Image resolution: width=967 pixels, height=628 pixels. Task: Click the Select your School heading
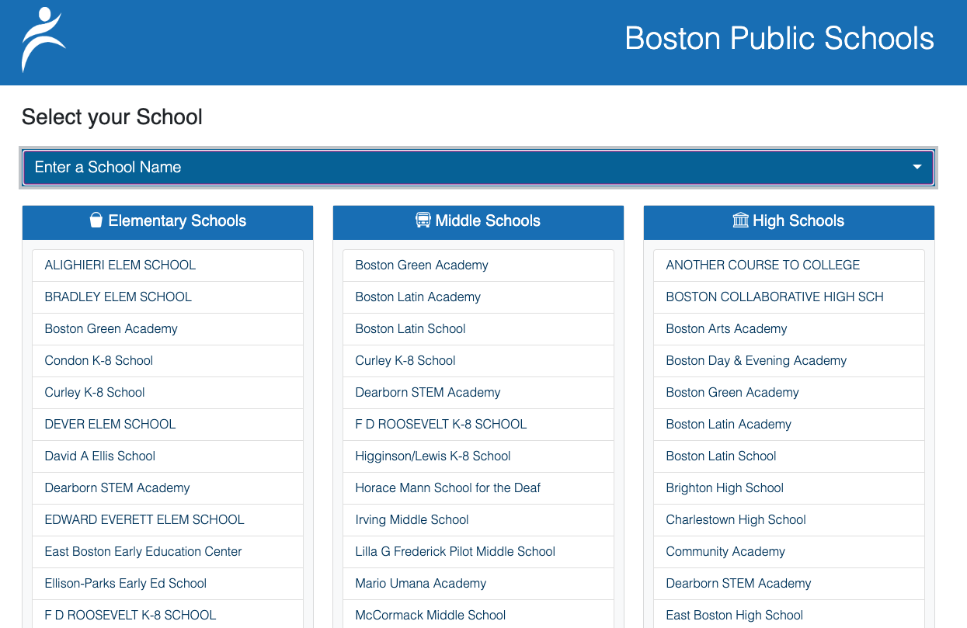112,117
